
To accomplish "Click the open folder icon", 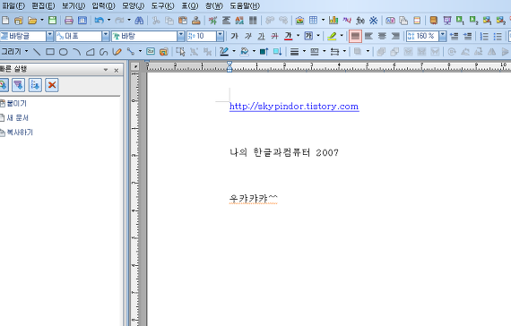I will point(32,21).
